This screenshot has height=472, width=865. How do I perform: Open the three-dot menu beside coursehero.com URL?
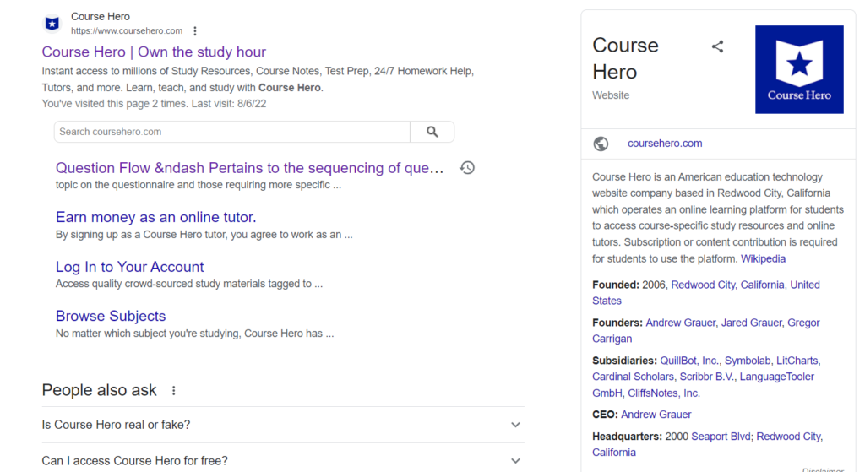coord(195,31)
